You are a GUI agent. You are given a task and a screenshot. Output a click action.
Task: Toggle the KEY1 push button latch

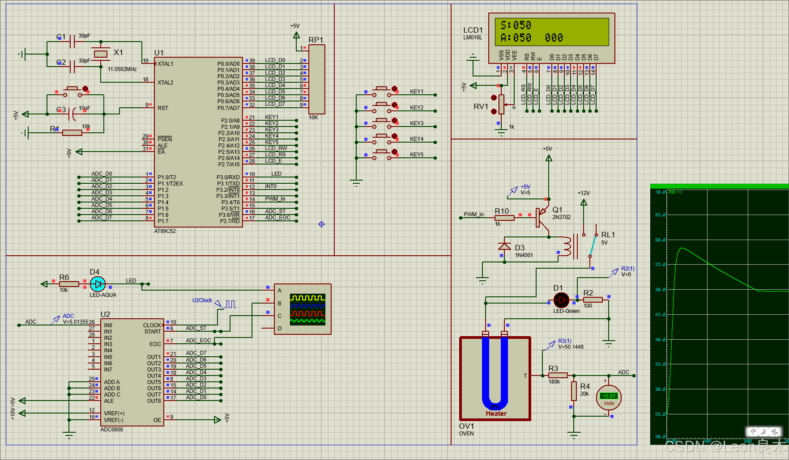pyautogui.click(x=394, y=89)
